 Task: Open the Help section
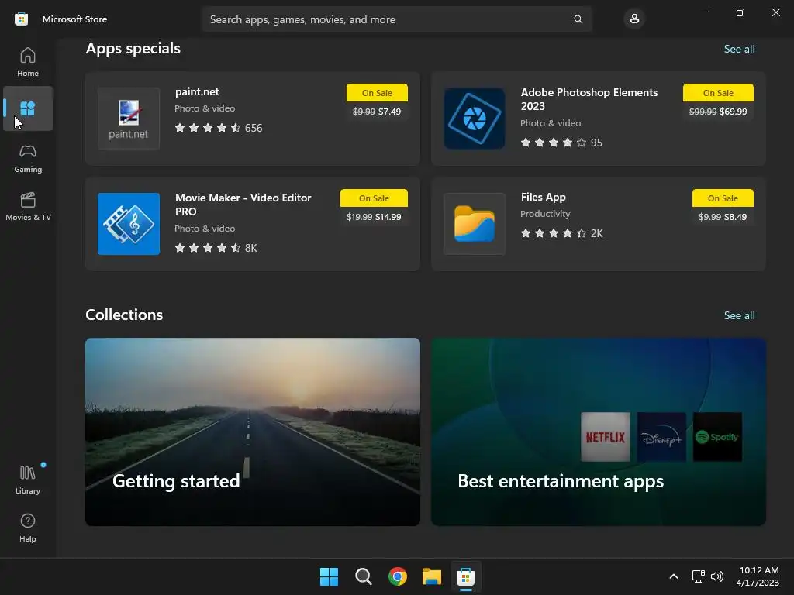pyautogui.click(x=28, y=528)
